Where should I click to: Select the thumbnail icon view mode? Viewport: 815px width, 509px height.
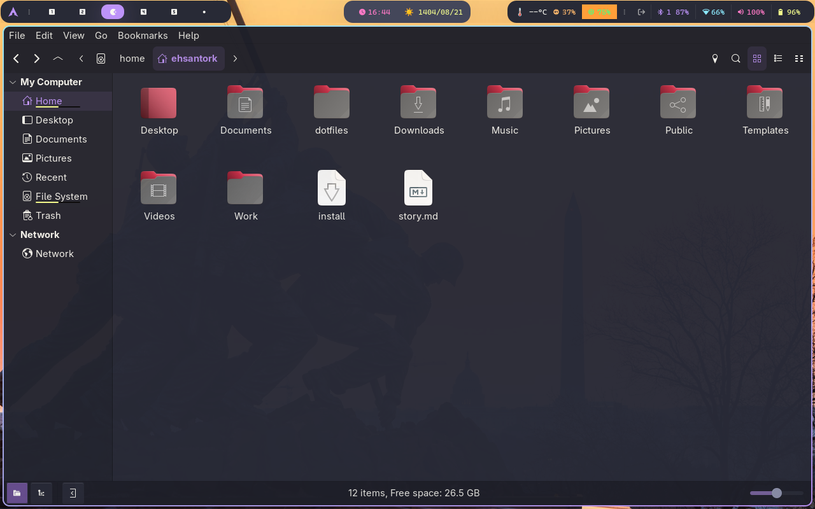[756, 59]
